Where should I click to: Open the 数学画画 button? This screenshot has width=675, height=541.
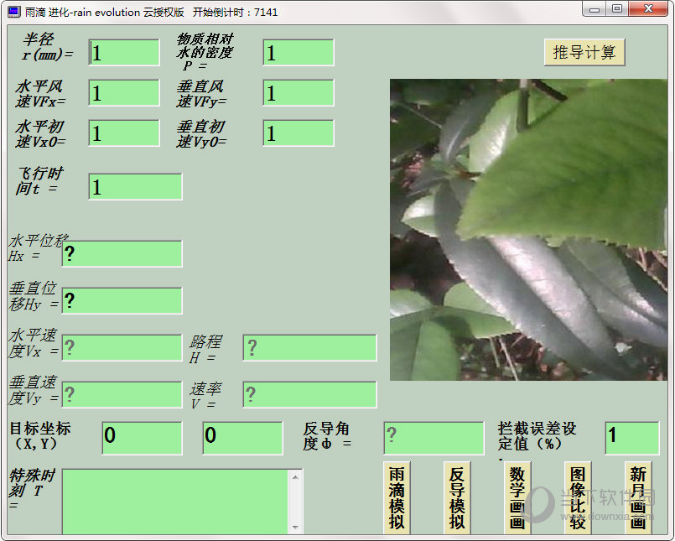(517, 497)
